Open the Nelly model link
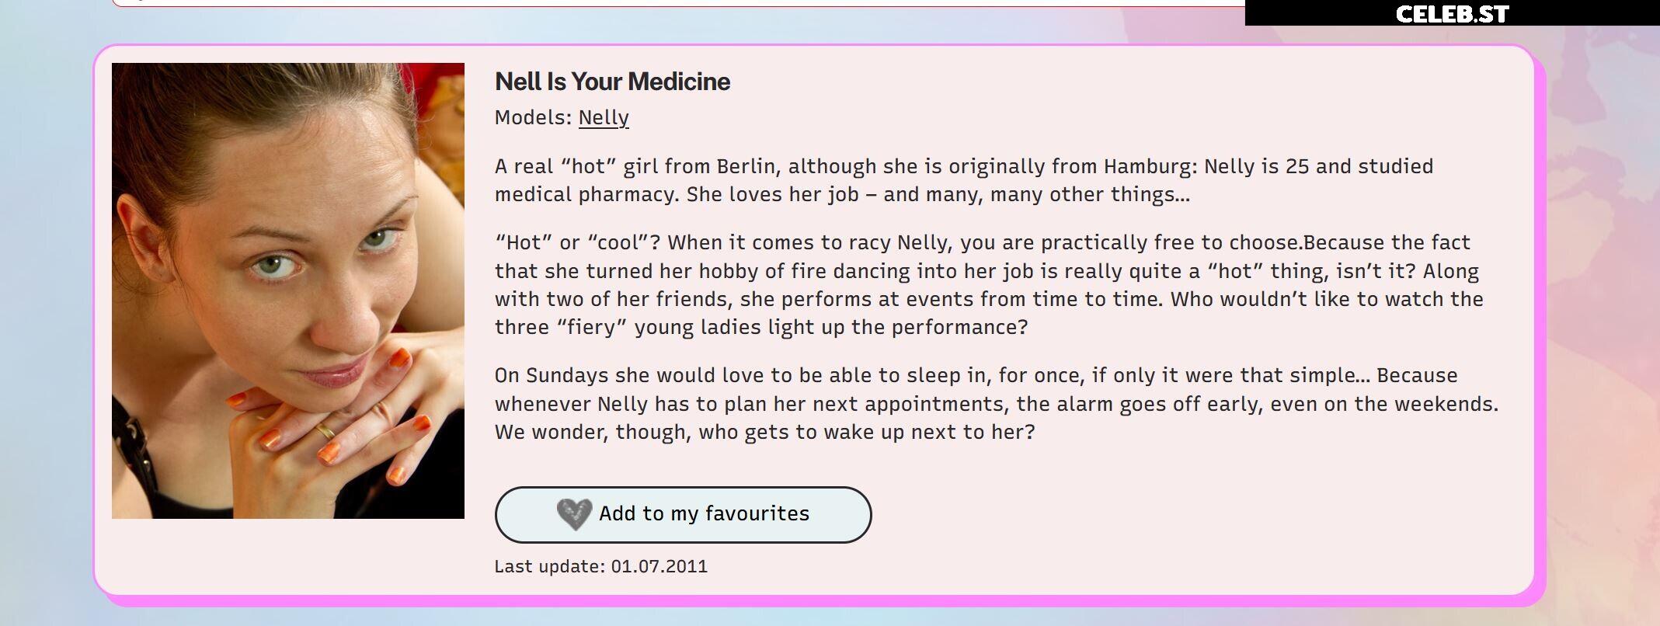Viewport: 1660px width, 626px height. (604, 117)
